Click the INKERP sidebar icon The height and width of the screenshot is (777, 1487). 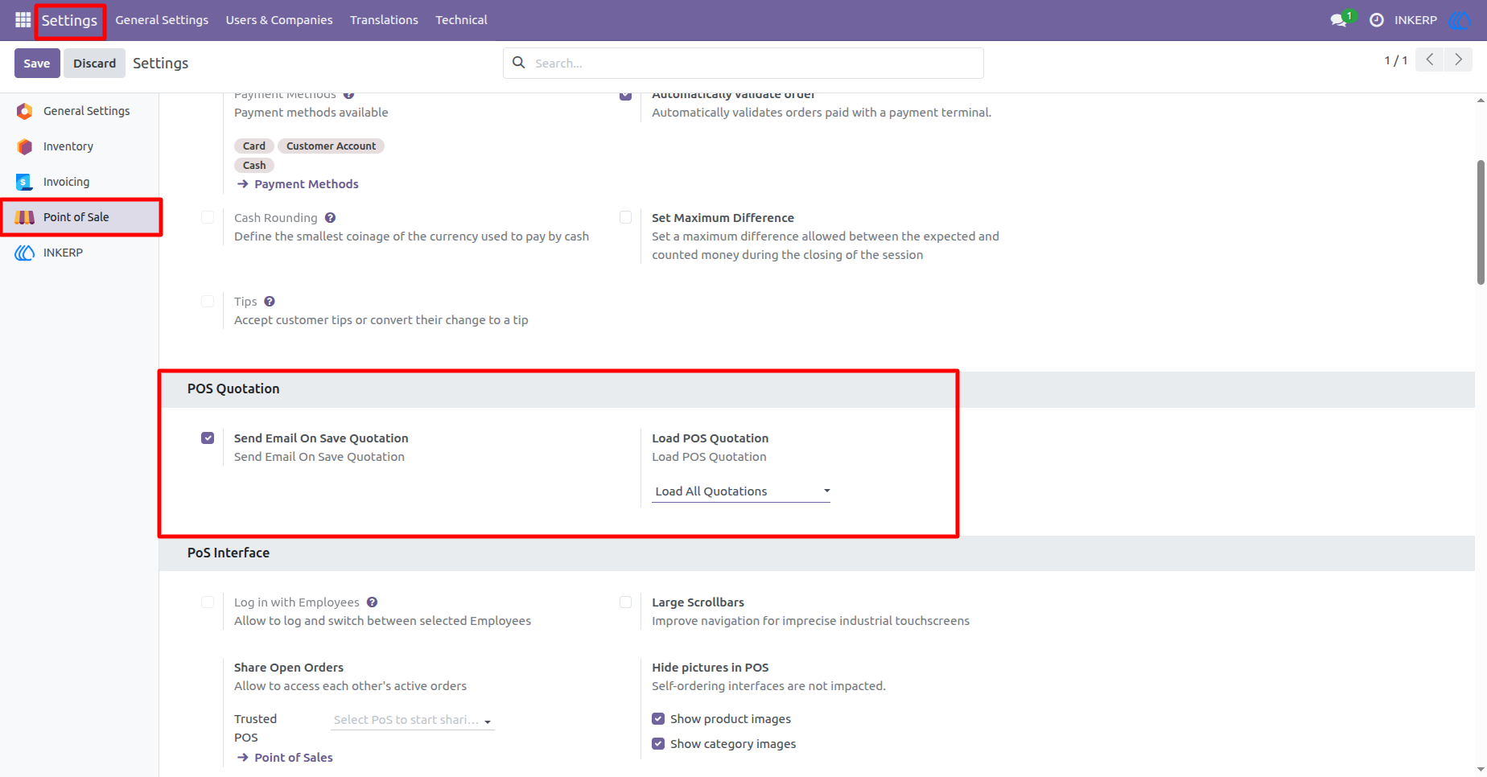coord(25,253)
